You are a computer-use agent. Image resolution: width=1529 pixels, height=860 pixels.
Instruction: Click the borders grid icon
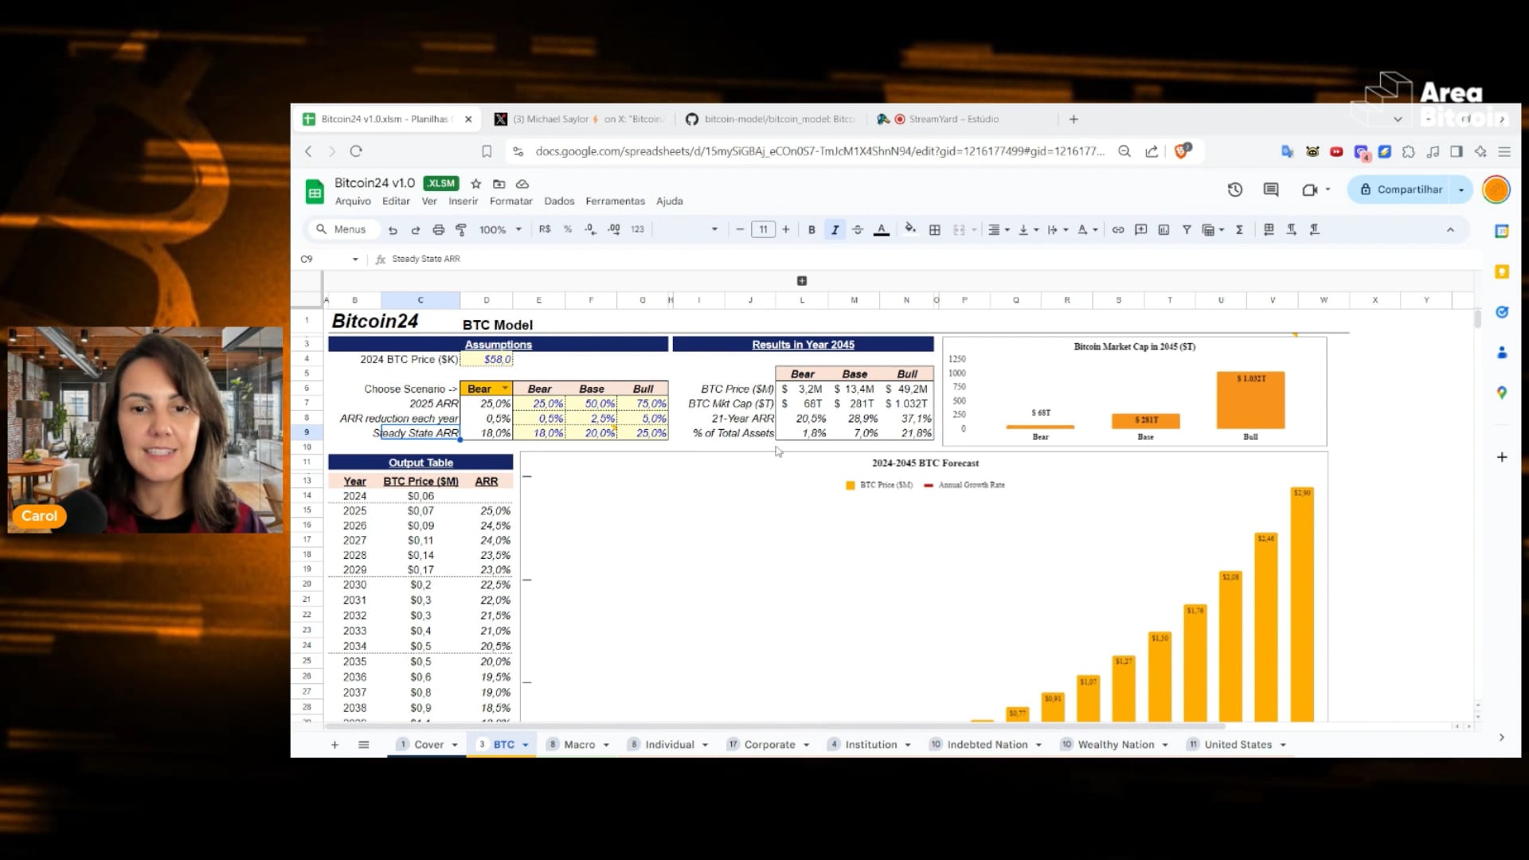click(935, 229)
